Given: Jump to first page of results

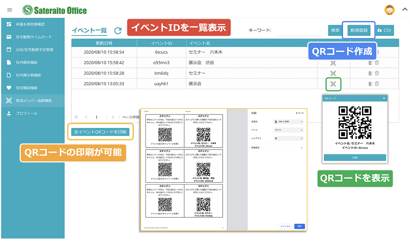Looking at the screenshot, I should click(x=76, y=117).
